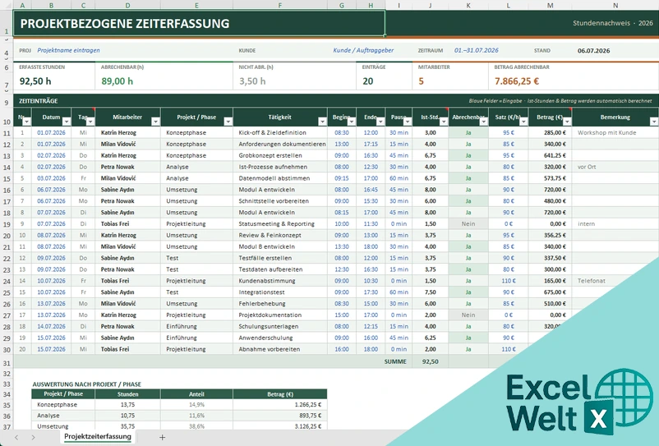The width and height of the screenshot is (659, 446).
Task: Select row header 35
Action: pyautogui.click(x=7, y=405)
